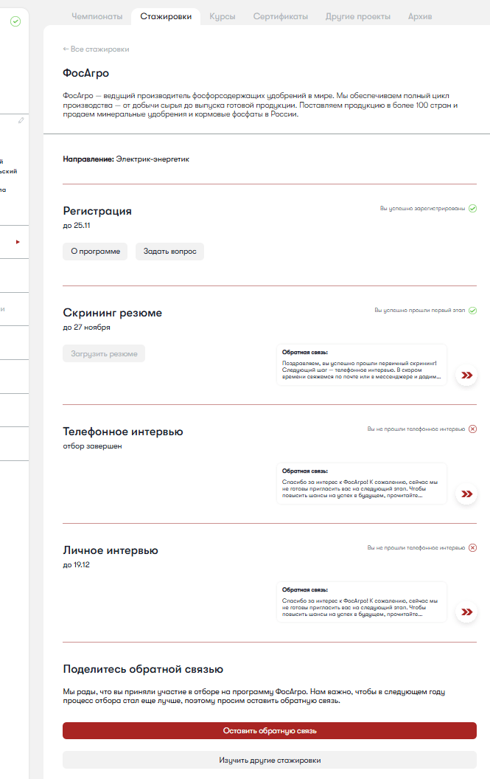Switch to the Стажировки tab
Image resolution: width=490 pixels, height=779 pixels.
[x=166, y=16]
